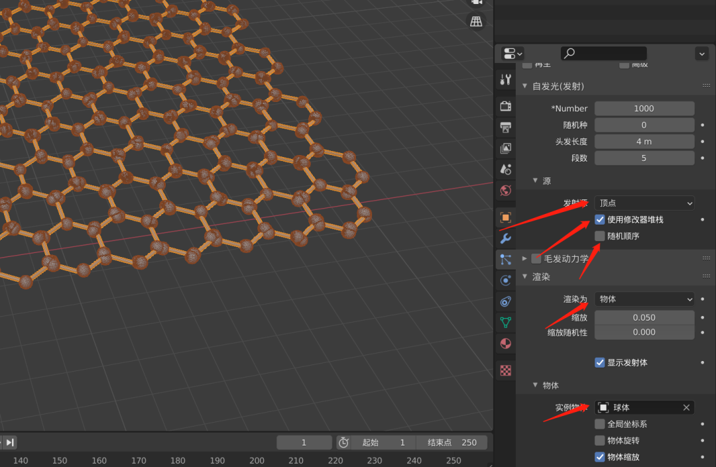Viewport: 716px width, 467px height.
Task: Click animate dot beside 渲染为
Action: tap(702, 299)
